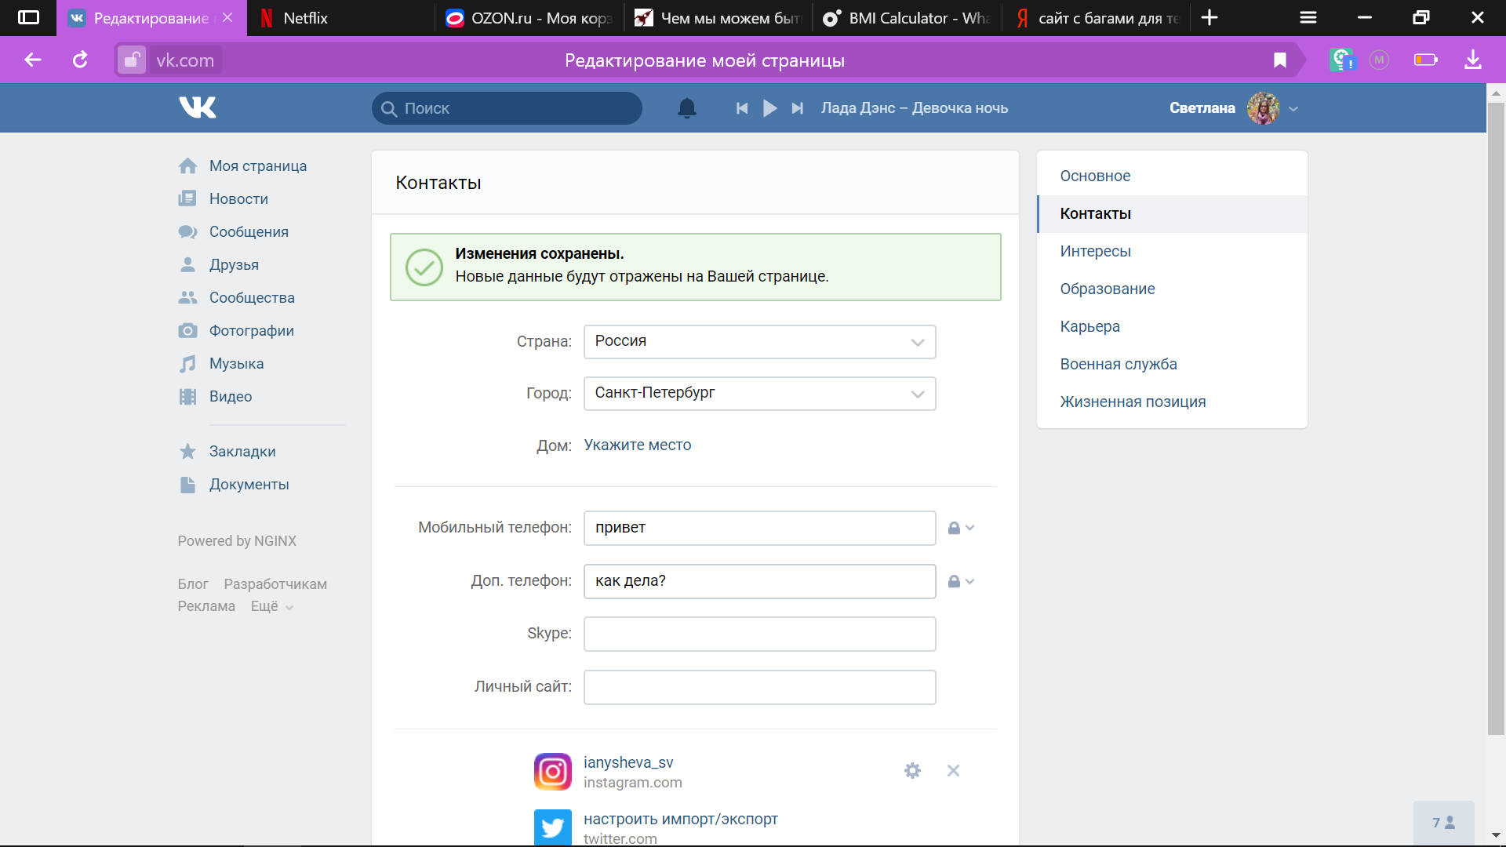Go to previous audio track
Screen dimensions: 1506x847
(741, 108)
